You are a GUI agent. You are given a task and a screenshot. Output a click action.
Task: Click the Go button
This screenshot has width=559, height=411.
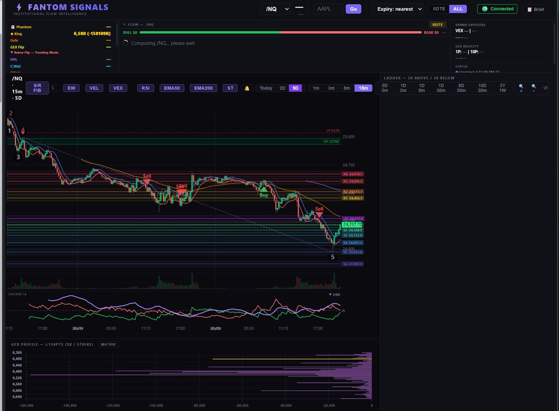tap(353, 9)
